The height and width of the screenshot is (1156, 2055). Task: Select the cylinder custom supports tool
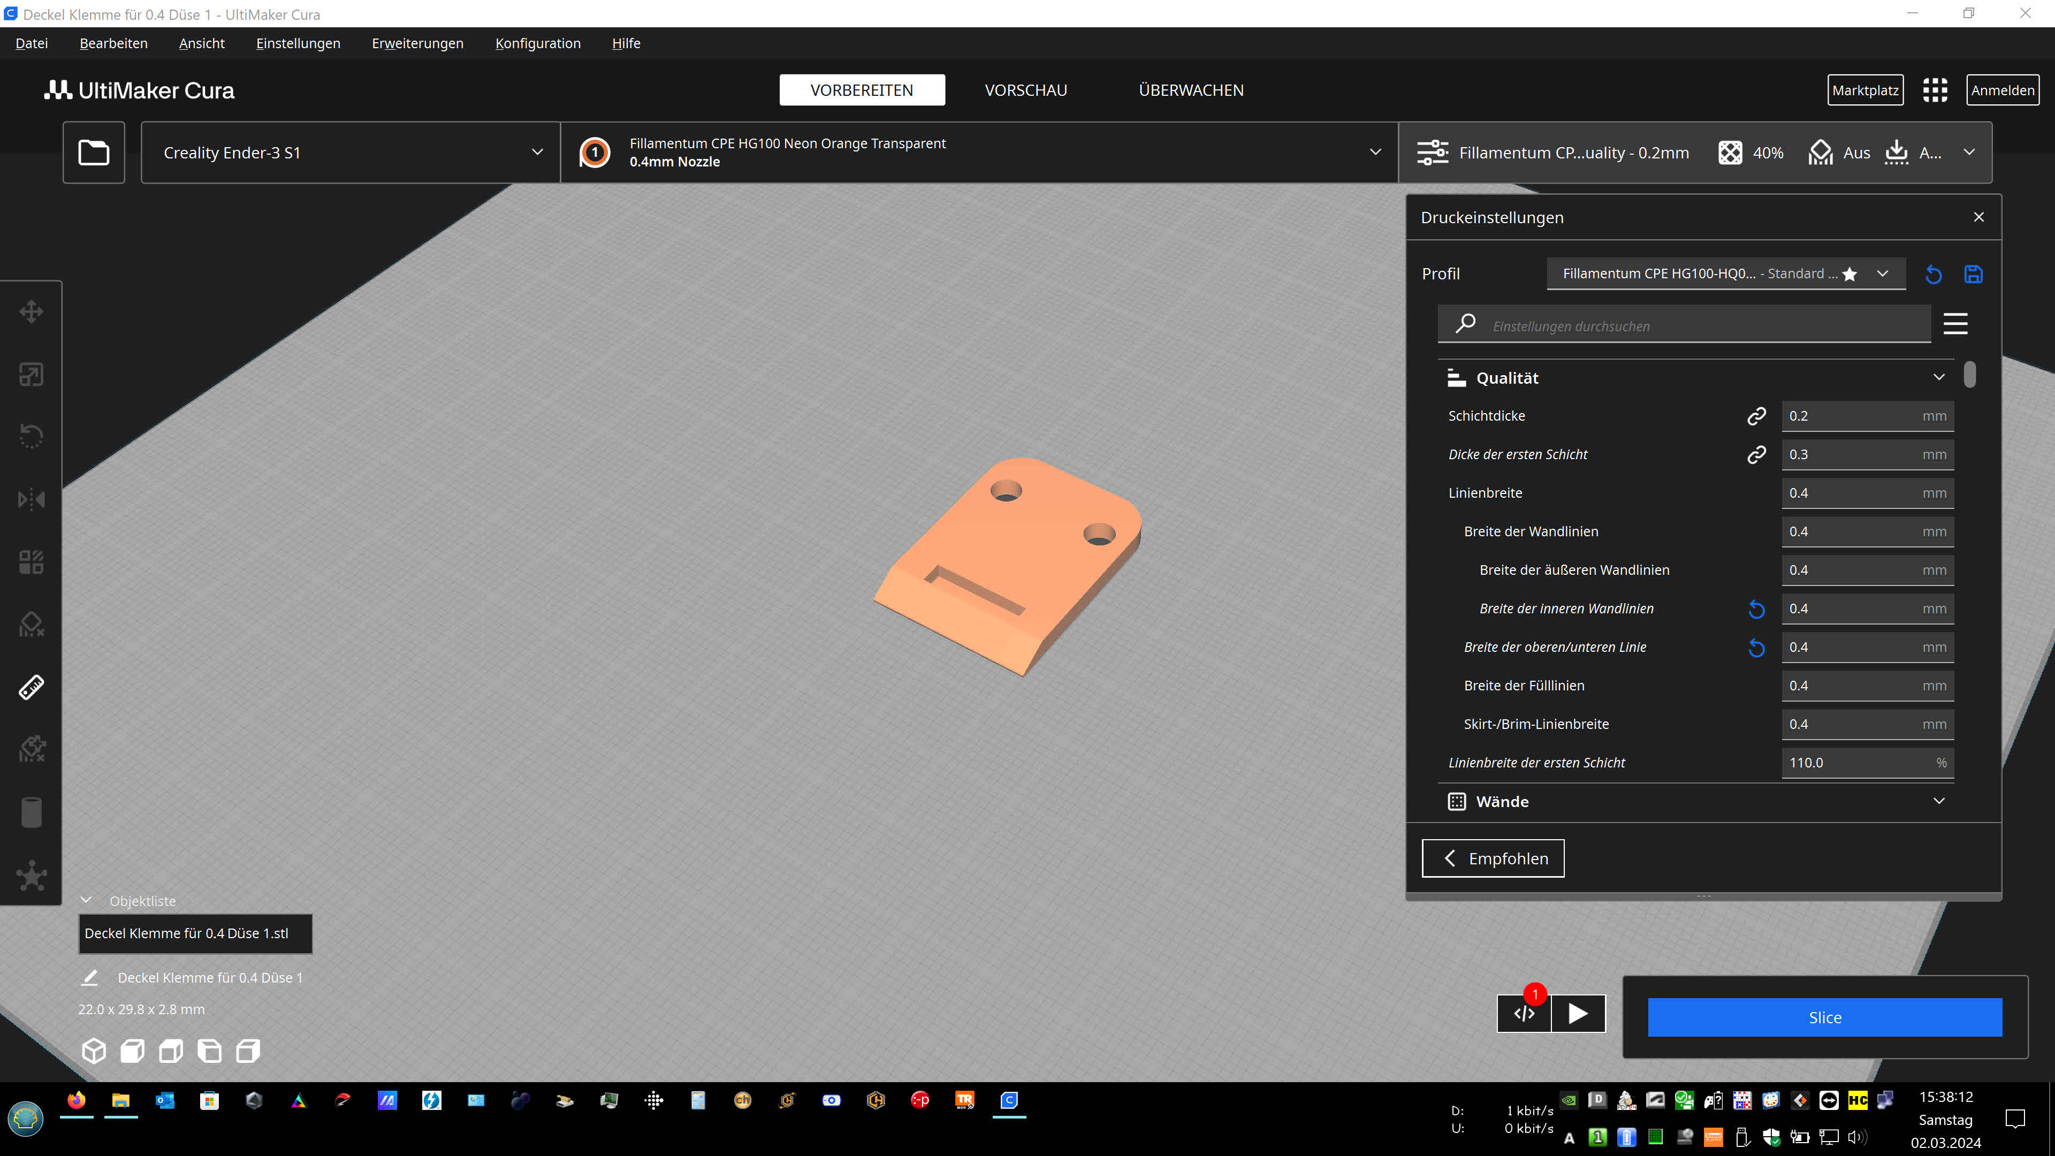tap(31, 812)
